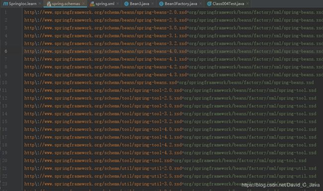Place the cursor in the spring-tool-4.1.xsd line
Viewport: 323px width, 191px height.
click(x=170, y=137)
